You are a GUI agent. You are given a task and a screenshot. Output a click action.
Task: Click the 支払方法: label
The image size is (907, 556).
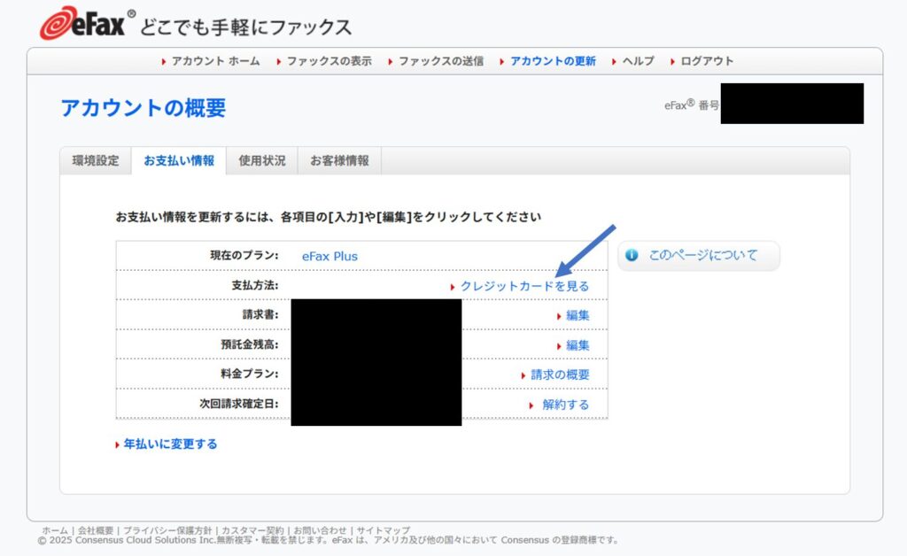point(255,285)
